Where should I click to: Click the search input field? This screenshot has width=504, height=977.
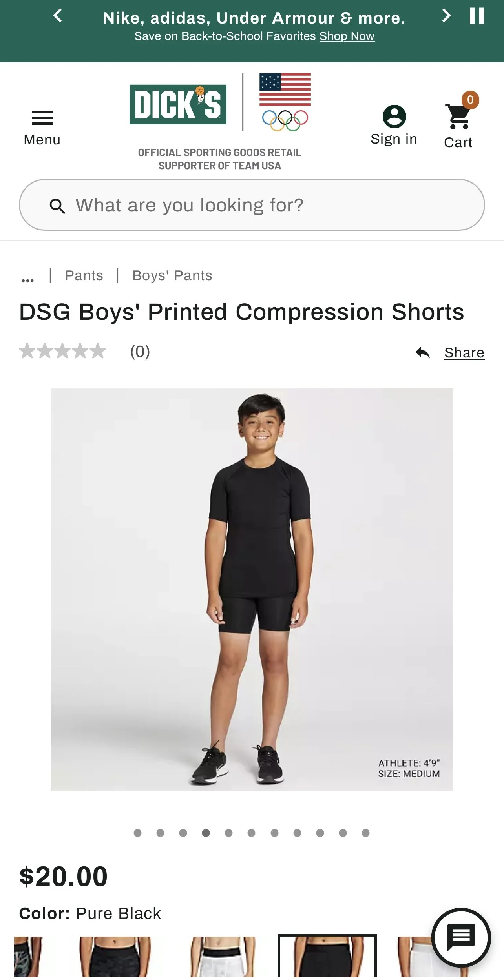tap(252, 205)
